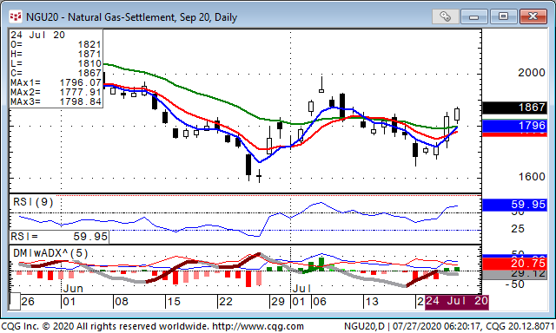Click the http://www.cqg.com text in footer
This screenshot has width=556, height=333.
pos(257,326)
